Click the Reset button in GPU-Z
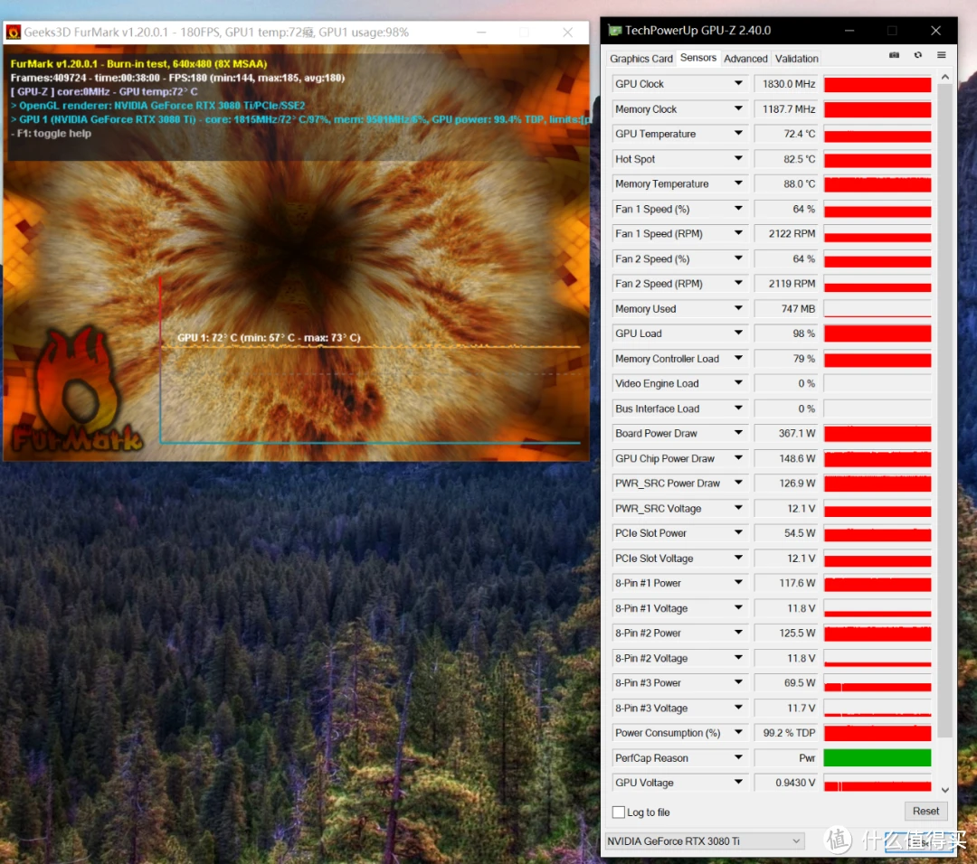Image resolution: width=977 pixels, height=864 pixels. (x=926, y=811)
